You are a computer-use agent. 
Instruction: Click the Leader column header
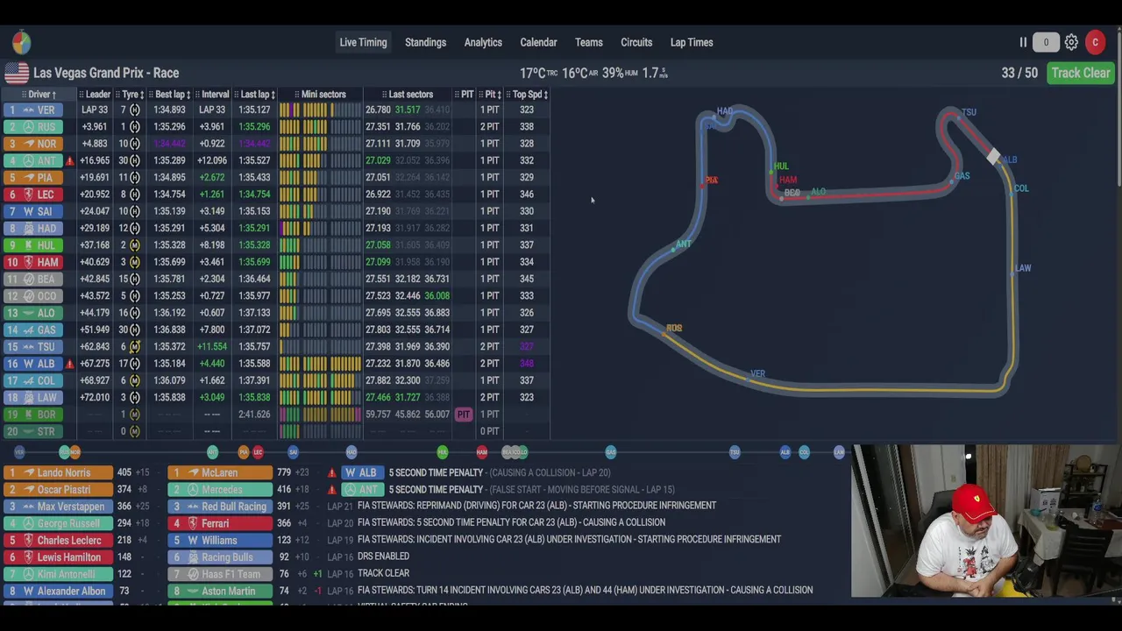(x=95, y=95)
